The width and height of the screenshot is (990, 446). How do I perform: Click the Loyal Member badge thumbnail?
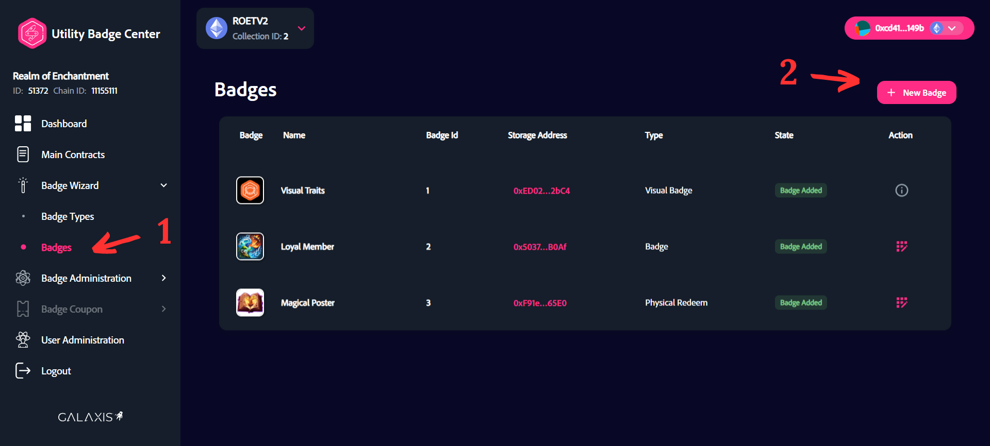250,246
